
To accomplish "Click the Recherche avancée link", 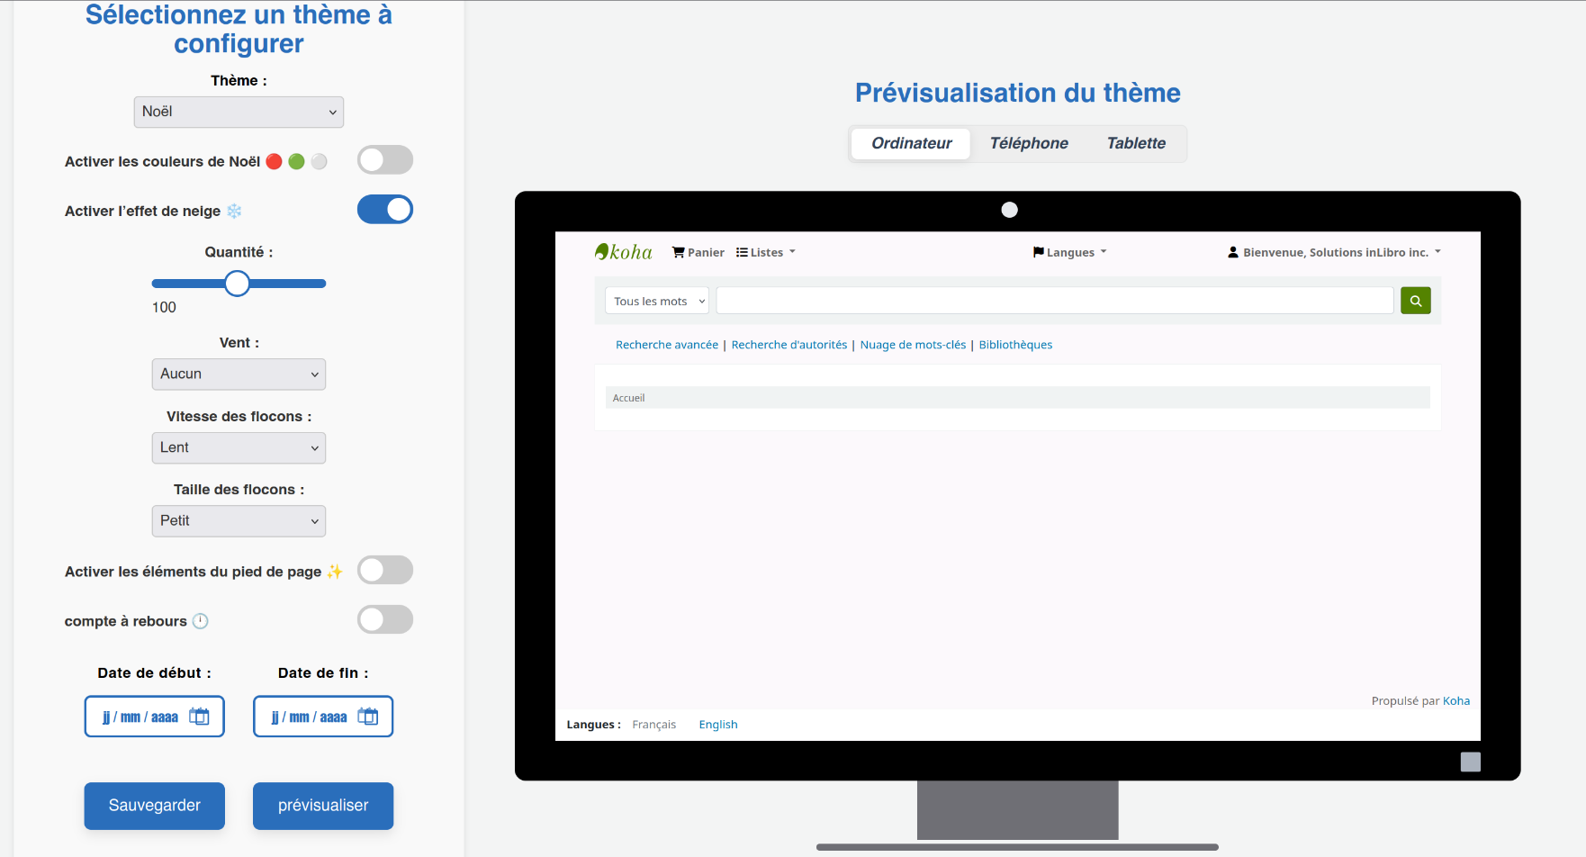I will [667, 345].
